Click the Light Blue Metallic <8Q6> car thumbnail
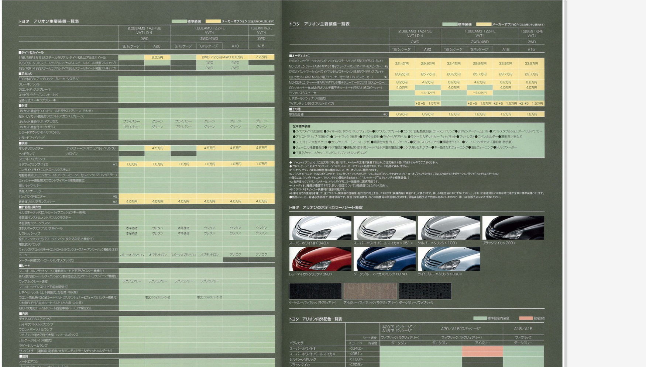 (449, 259)
